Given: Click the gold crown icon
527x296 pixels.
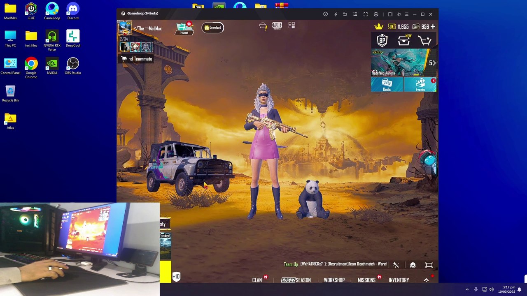Looking at the screenshot, I should coord(379,27).
